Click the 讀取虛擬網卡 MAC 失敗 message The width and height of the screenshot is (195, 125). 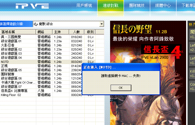tap(121, 76)
